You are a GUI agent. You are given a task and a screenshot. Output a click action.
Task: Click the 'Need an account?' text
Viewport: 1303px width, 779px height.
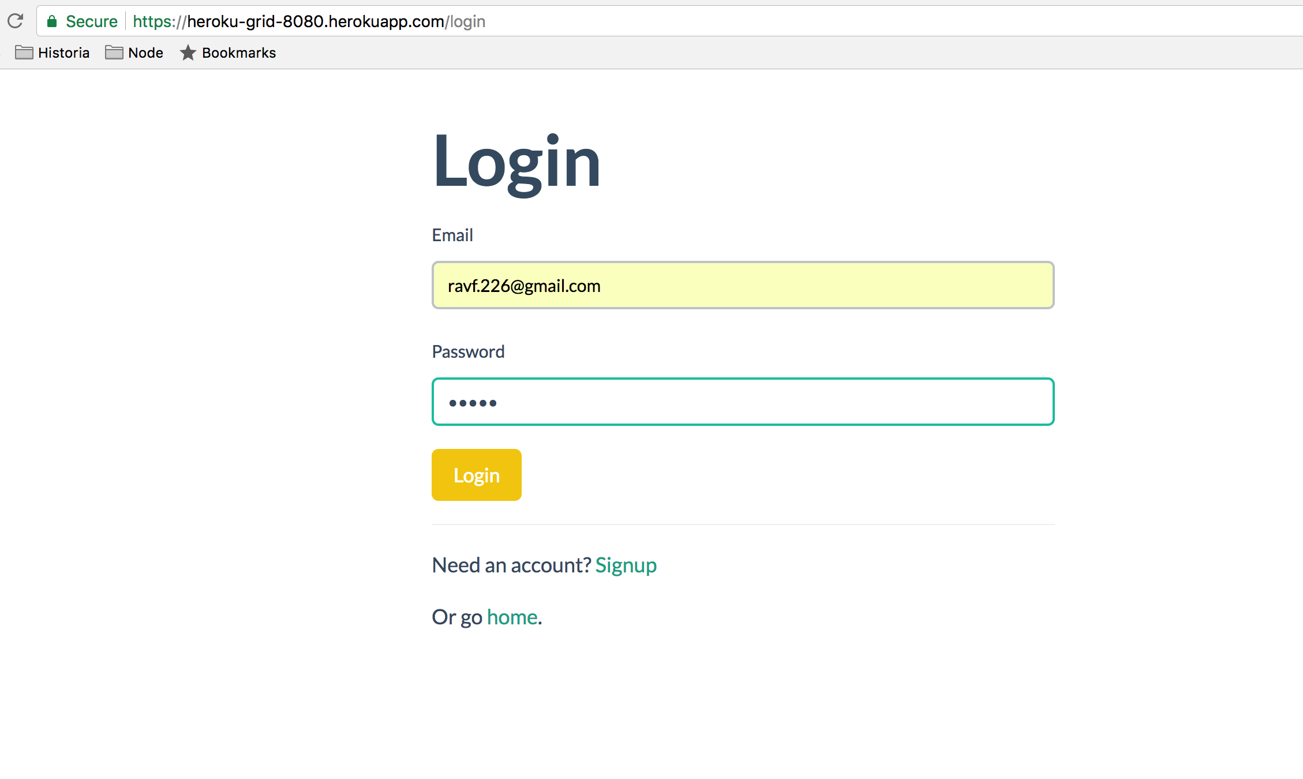(511, 565)
